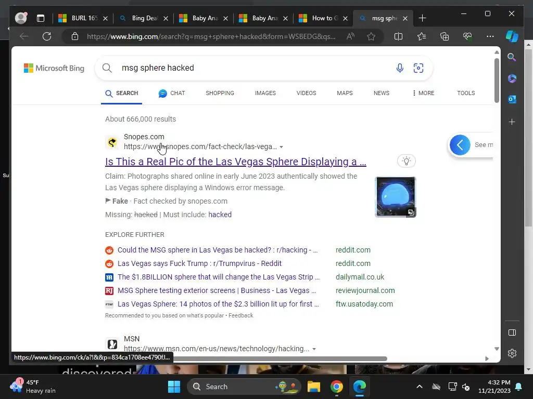The image size is (533, 399).
Task: Click the lightbulb insights icon on Snopes result
Action: click(406, 161)
